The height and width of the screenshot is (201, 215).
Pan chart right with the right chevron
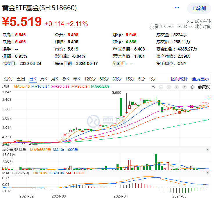pos(184,87)
